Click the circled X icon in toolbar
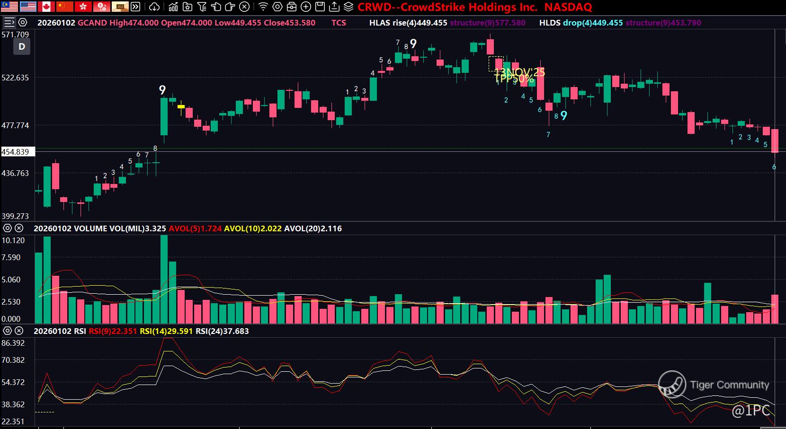786x429 pixels. [x=244, y=7]
